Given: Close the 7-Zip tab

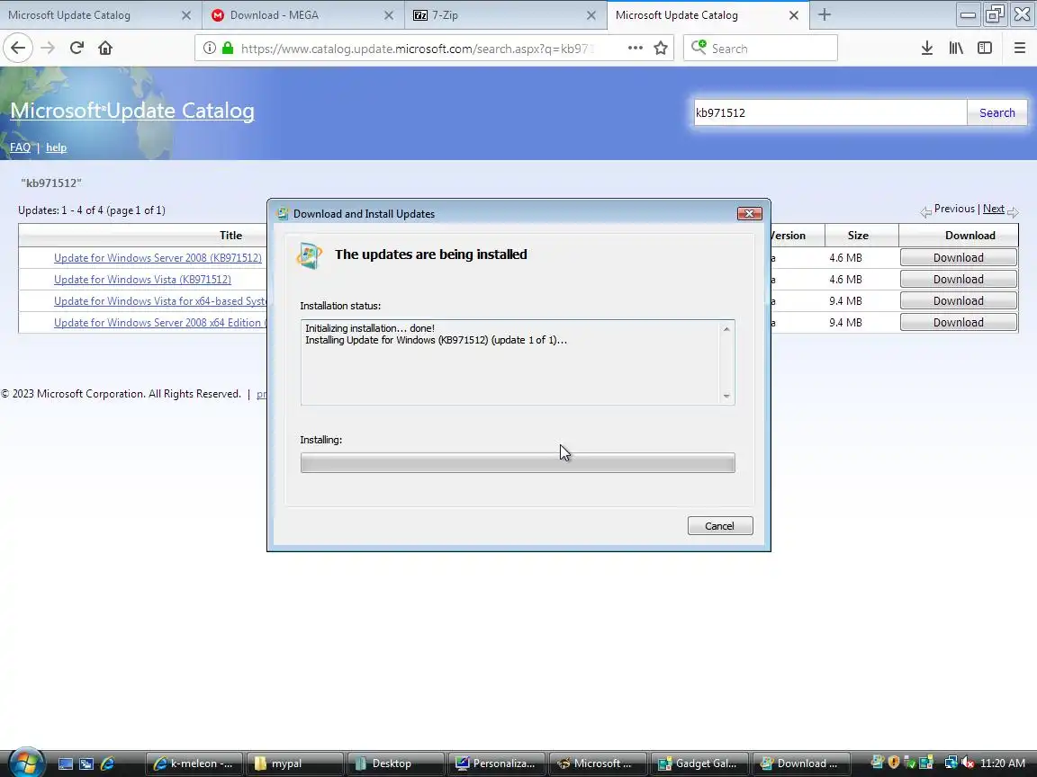Looking at the screenshot, I should coord(591,14).
